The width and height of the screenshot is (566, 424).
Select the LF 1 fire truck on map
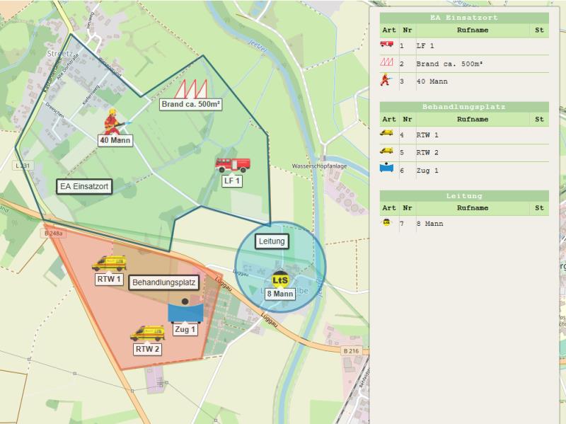point(232,165)
